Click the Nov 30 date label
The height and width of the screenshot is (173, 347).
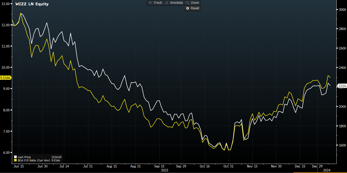276,166
